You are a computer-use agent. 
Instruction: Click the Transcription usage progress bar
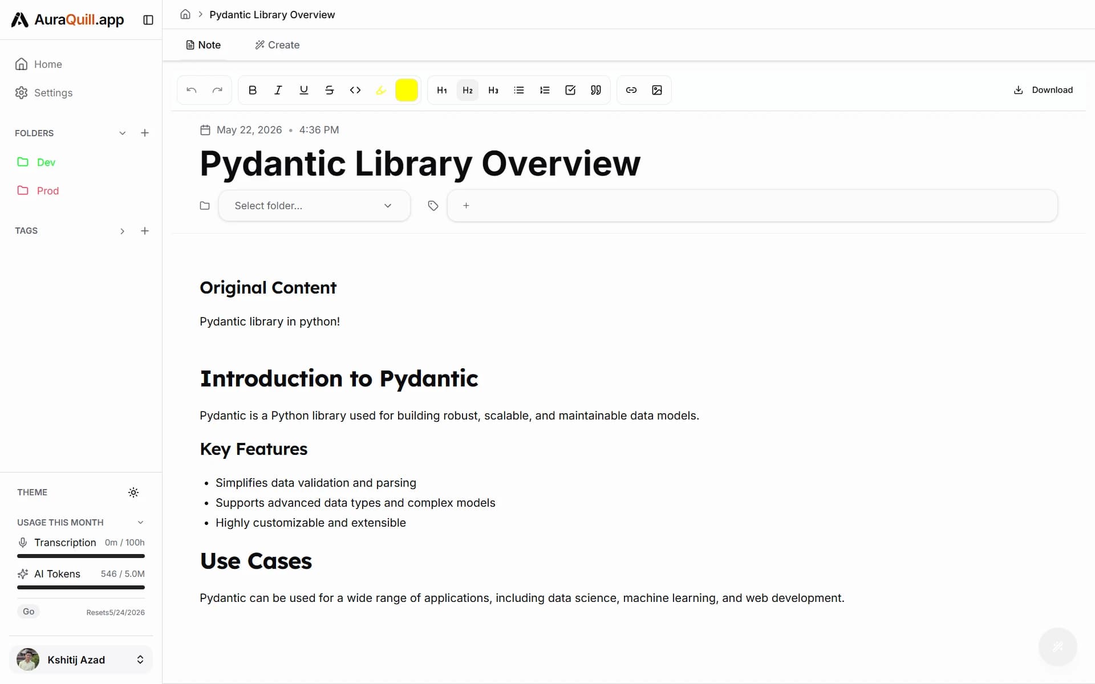[x=81, y=556]
